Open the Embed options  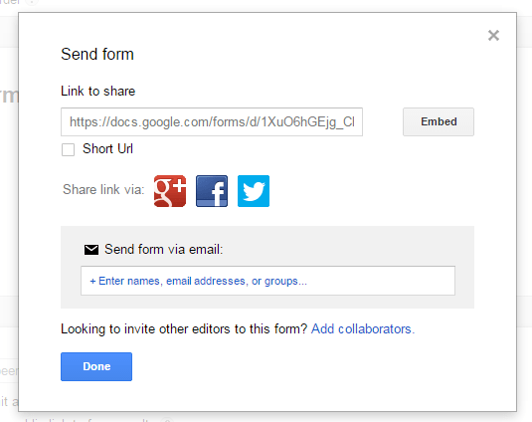tap(439, 121)
